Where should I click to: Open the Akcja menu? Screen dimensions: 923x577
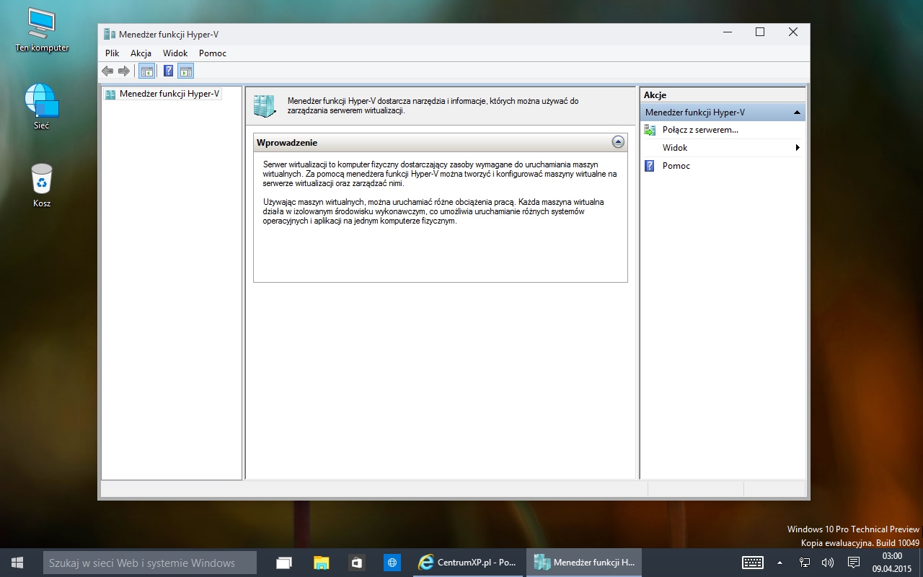(x=141, y=53)
